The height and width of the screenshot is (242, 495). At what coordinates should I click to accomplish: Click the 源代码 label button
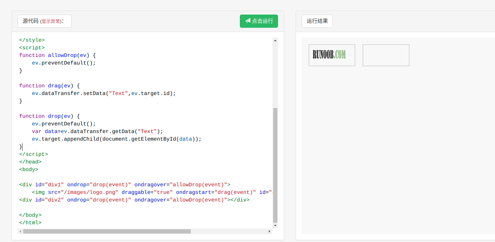point(45,21)
